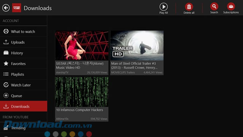Pick the red theme color dot
Viewport: 243px width, 137px height.
click(89, 134)
